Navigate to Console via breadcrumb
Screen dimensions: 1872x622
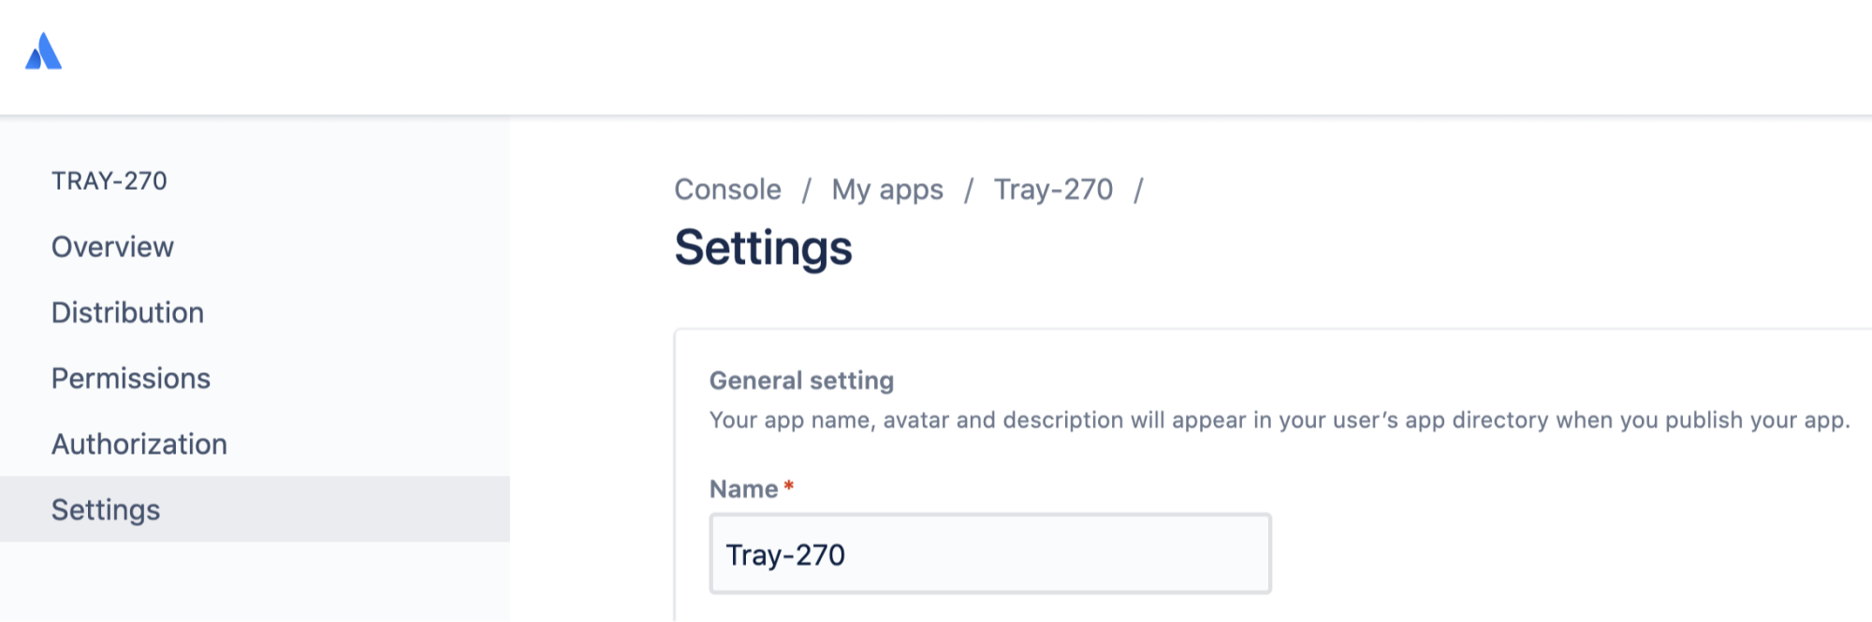[x=727, y=190]
